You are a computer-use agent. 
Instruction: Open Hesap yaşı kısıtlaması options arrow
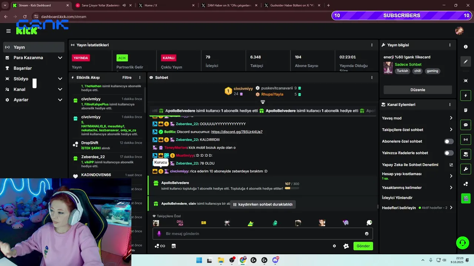click(451, 176)
